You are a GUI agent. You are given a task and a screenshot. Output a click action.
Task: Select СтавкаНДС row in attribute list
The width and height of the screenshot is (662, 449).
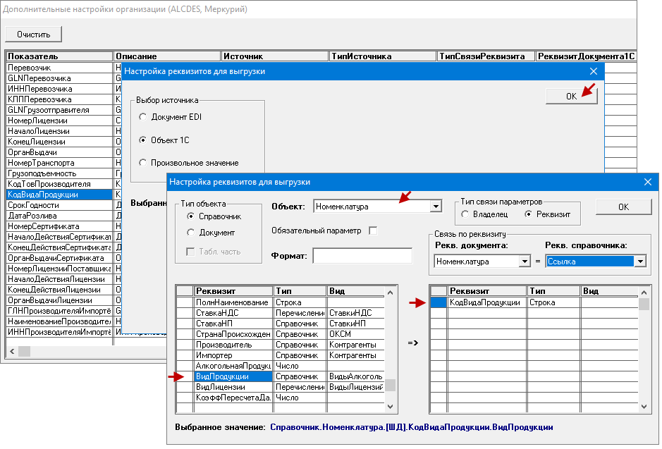(x=281, y=313)
